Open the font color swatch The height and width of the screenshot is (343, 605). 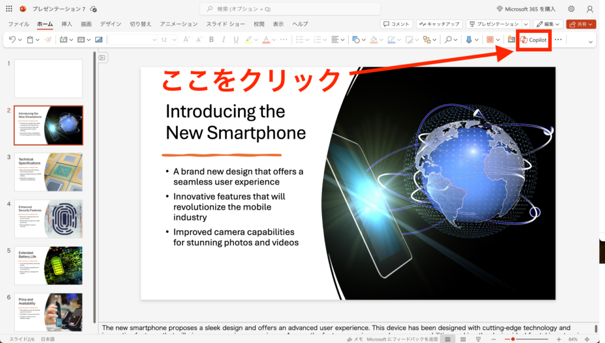[x=266, y=40]
